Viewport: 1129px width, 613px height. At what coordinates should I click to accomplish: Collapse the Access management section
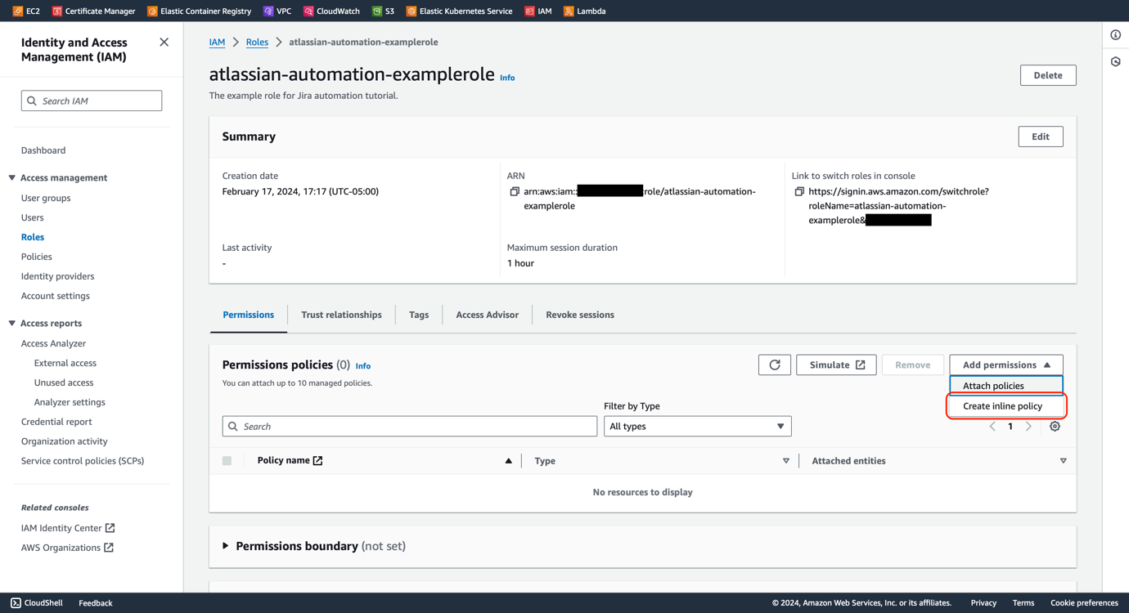click(11, 177)
